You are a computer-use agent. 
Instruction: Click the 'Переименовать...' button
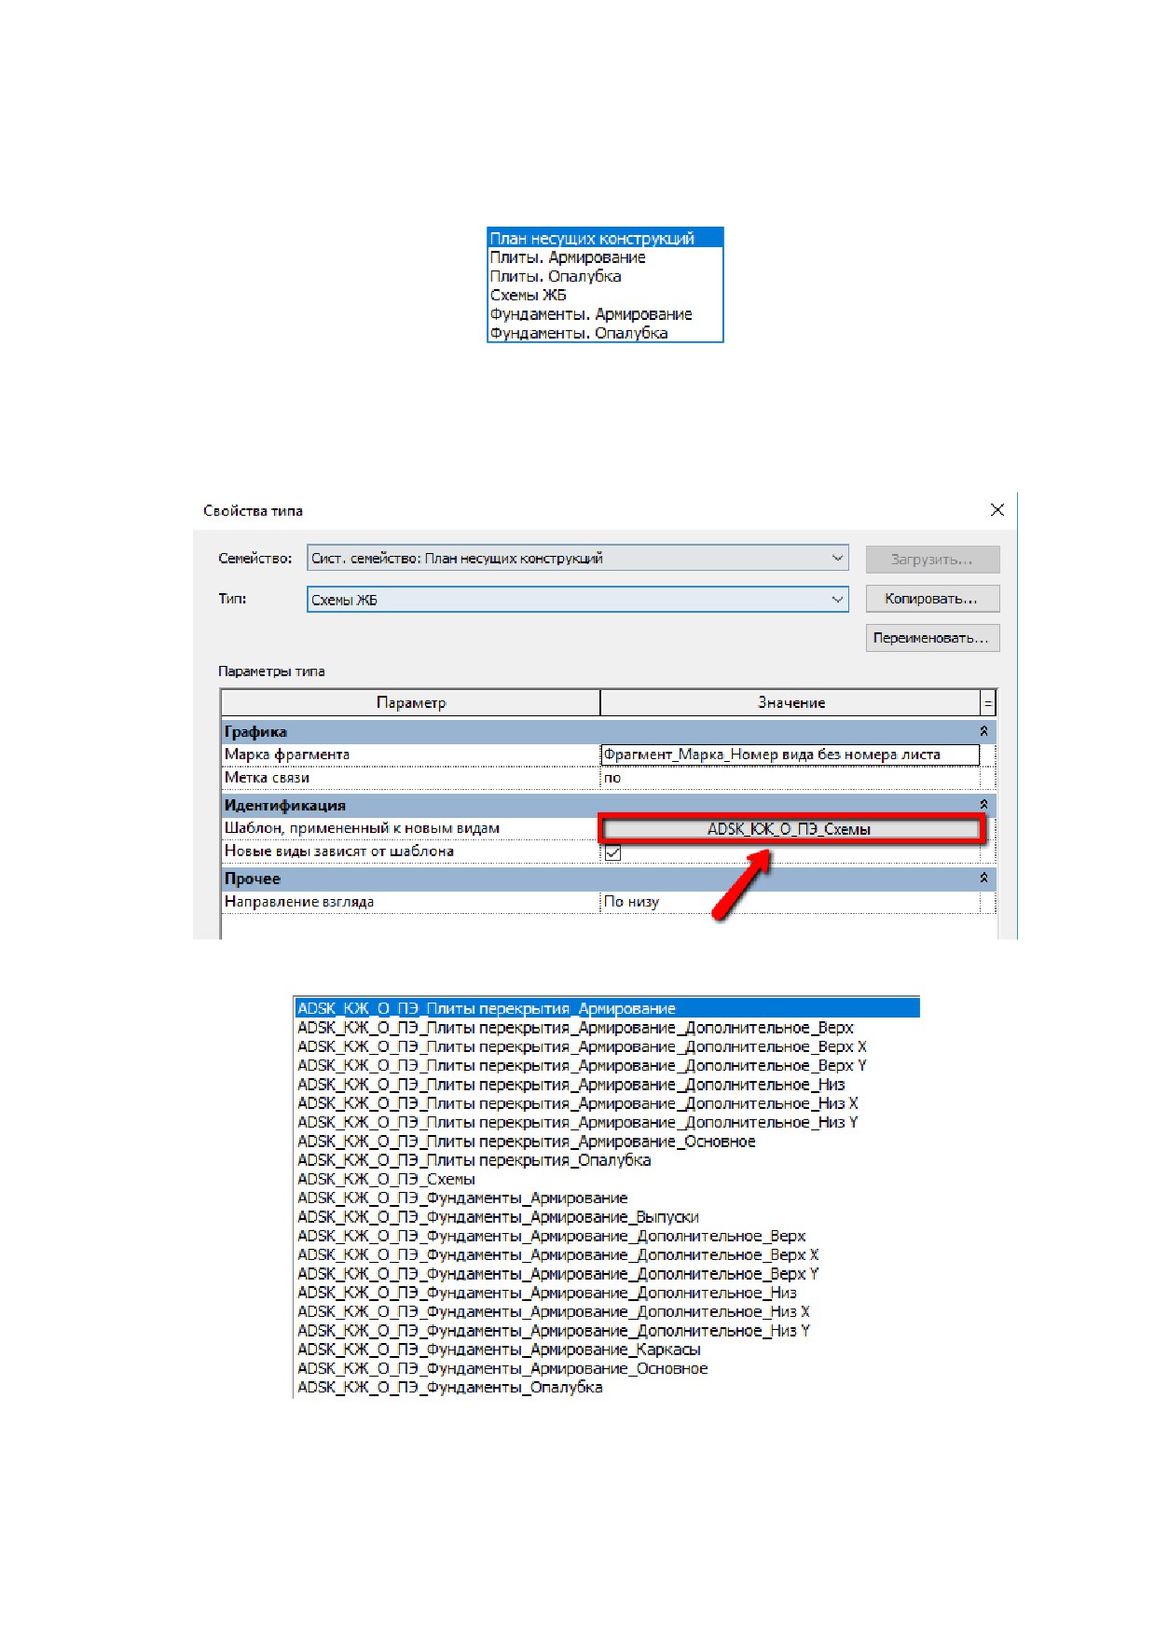pyautogui.click(x=932, y=638)
